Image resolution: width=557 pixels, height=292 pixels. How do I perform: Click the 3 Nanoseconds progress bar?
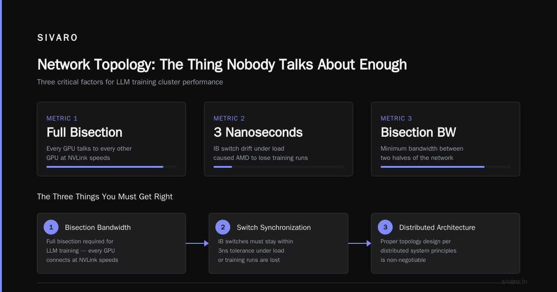tap(278, 166)
